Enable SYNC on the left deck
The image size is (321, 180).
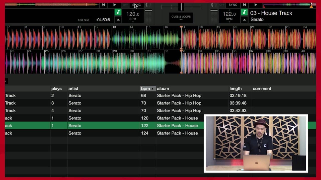[137, 5]
